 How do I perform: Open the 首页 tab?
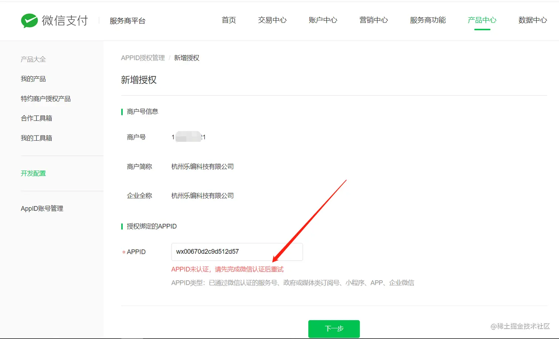pyautogui.click(x=229, y=20)
